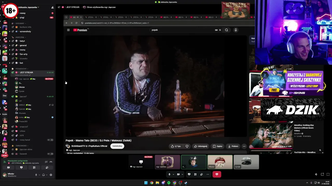Click the YouTube search magnifier button
The image size is (332, 186).
point(226,30)
